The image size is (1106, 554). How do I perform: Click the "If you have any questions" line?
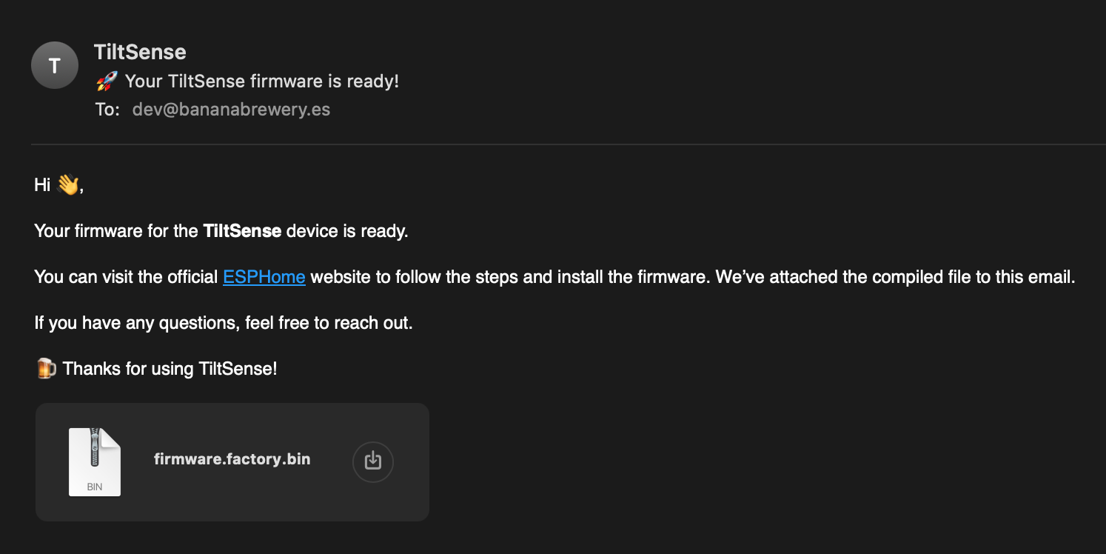click(224, 323)
